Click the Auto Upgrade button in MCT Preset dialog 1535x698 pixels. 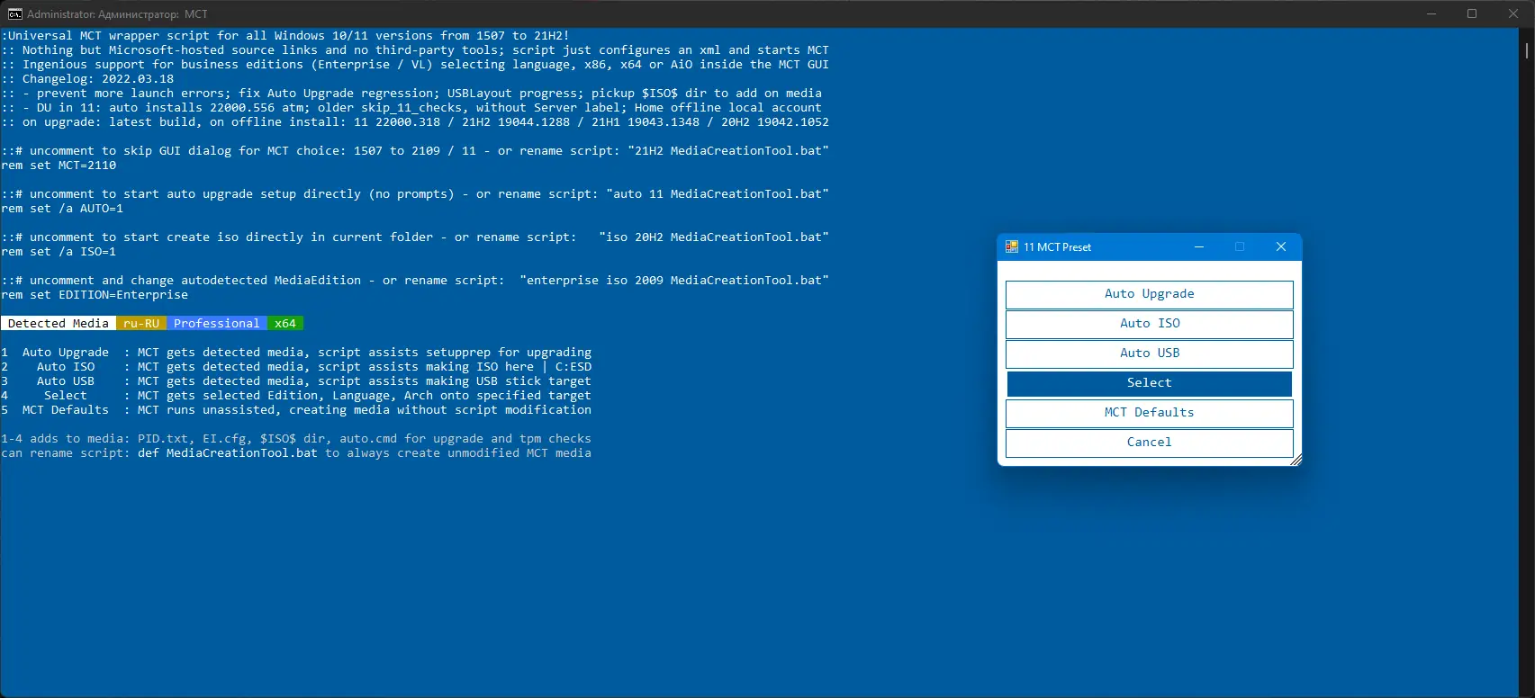click(1150, 294)
